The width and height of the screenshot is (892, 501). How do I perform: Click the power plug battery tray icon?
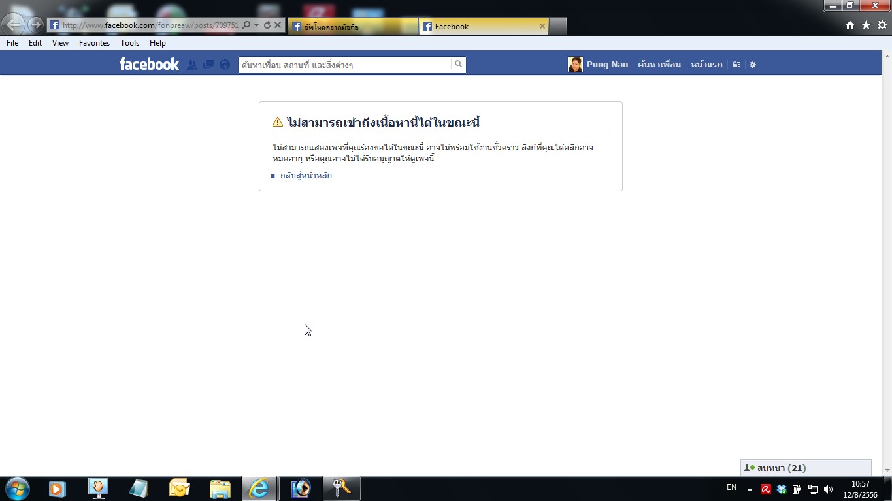(797, 489)
